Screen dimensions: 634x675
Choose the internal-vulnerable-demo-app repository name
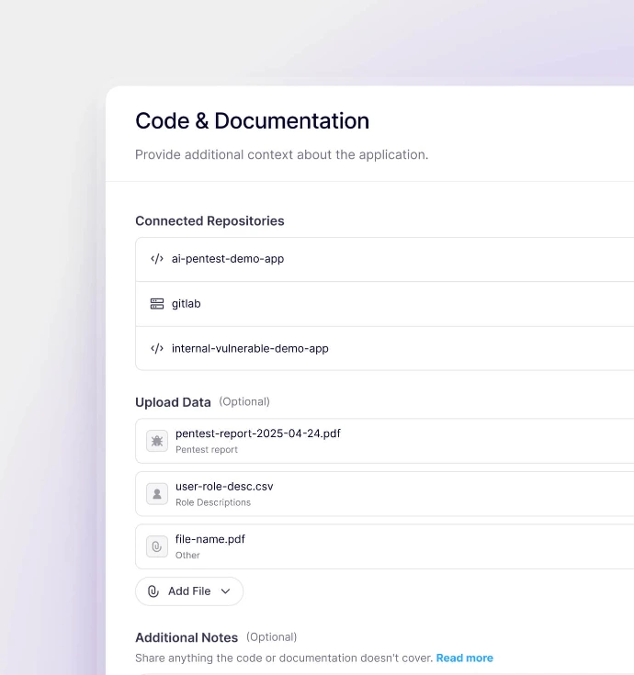[x=250, y=349]
